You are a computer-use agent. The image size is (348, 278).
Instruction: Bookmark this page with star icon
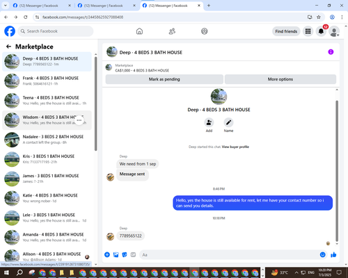[319, 17]
